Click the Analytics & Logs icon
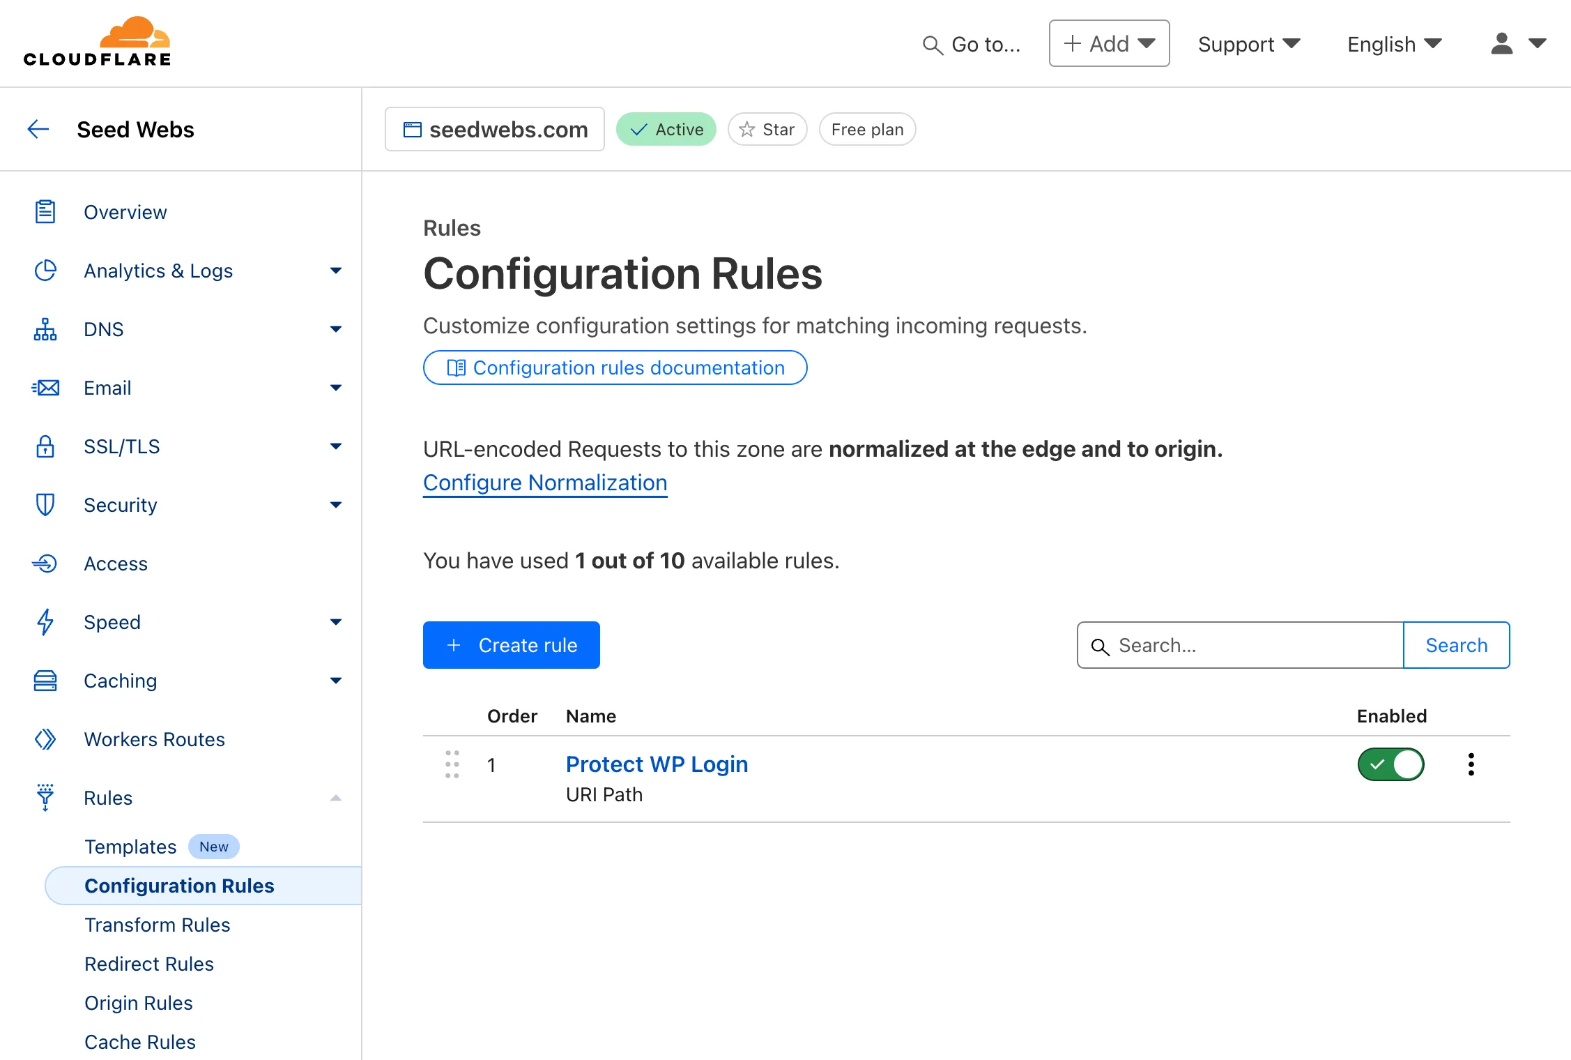 click(x=46, y=270)
